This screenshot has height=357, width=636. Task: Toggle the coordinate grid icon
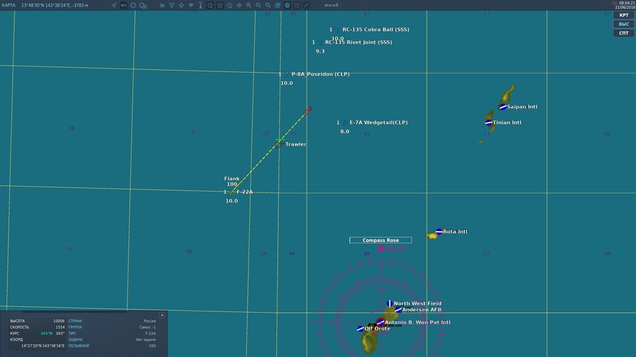pos(297,5)
